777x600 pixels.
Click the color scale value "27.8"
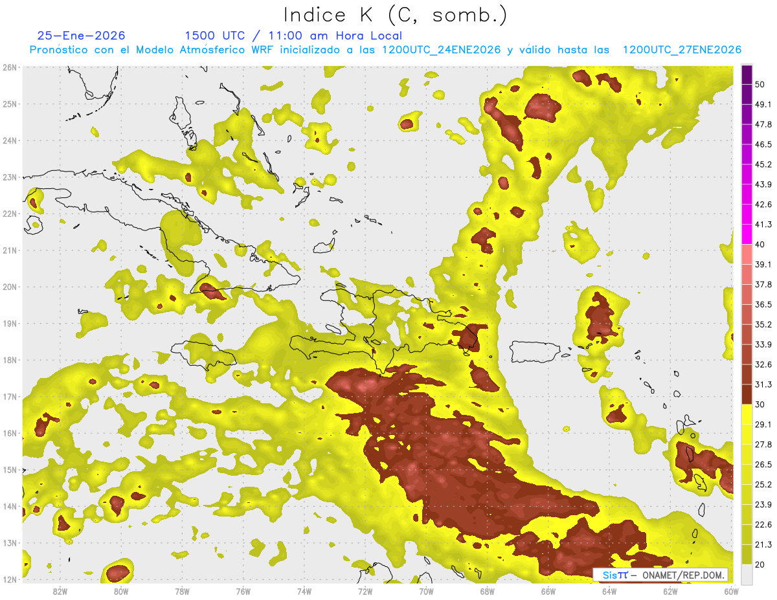click(763, 444)
